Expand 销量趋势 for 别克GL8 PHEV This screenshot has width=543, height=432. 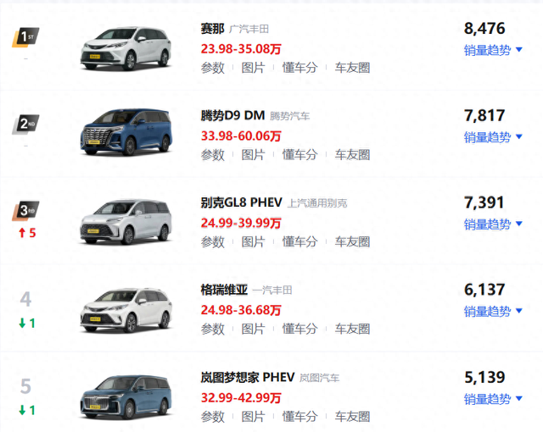click(493, 224)
